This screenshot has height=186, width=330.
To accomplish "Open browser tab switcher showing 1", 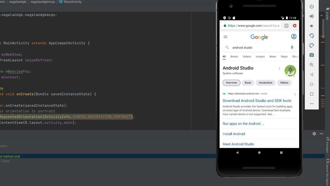I will click(286, 26).
